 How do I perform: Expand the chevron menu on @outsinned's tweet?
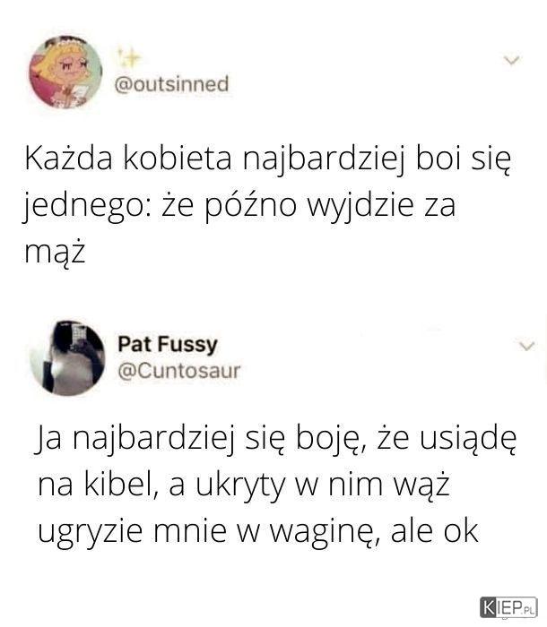[x=511, y=60]
